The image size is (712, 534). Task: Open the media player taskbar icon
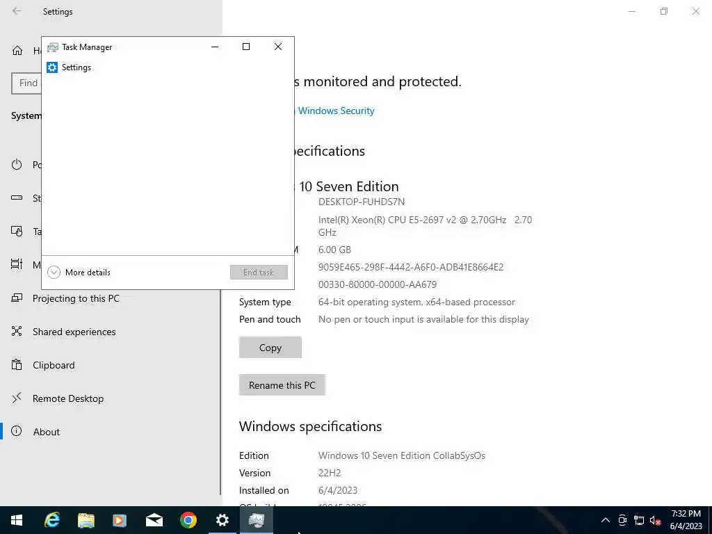(120, 520)
